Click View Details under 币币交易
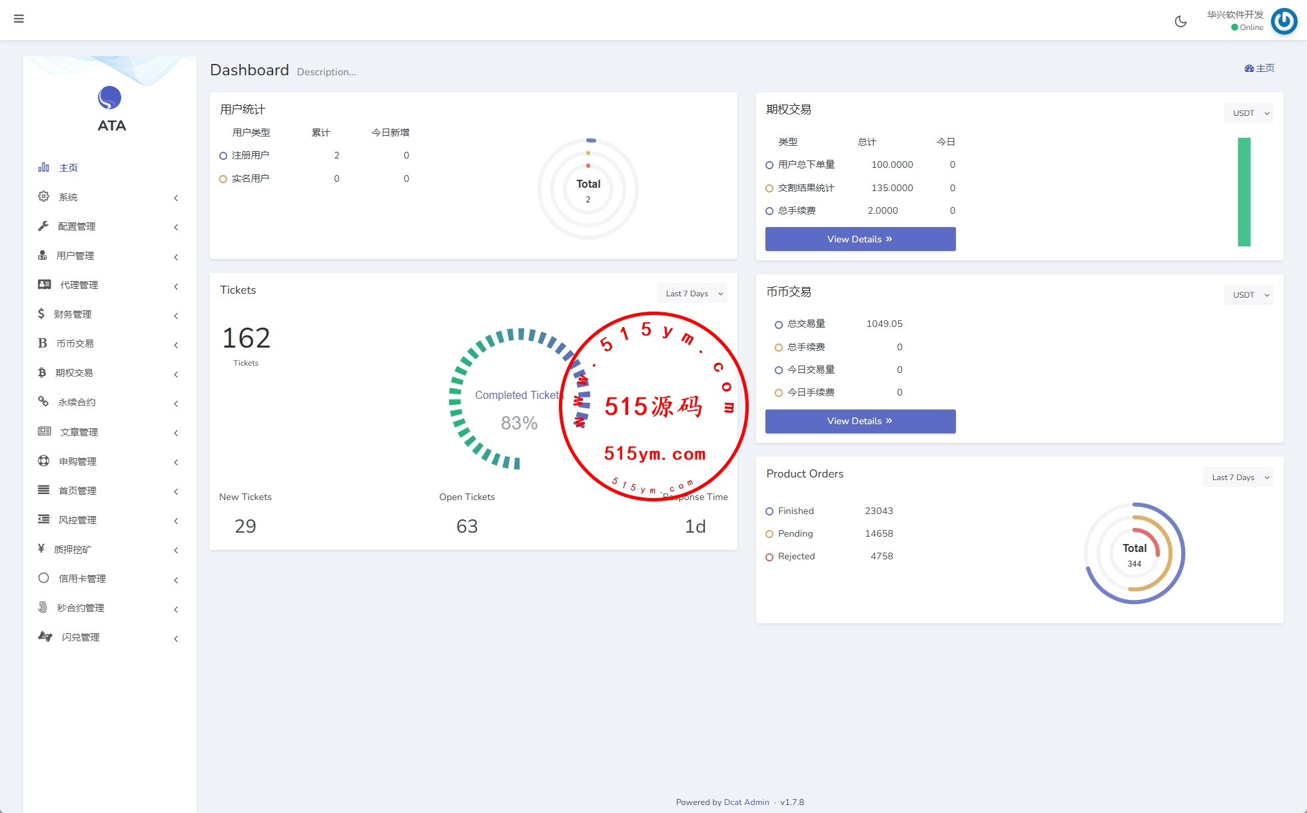The width and height of the screenshot is (1307, 813). 860,421
